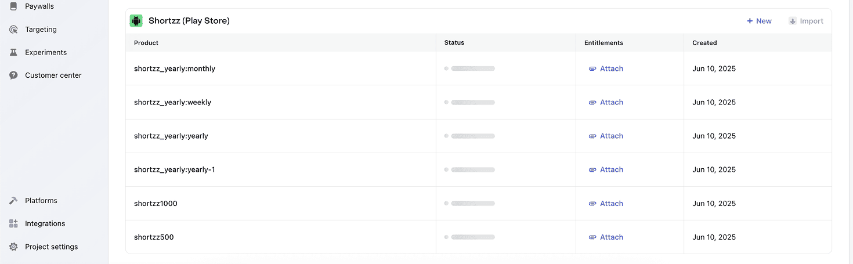Click the Platforms hammer icon
853x264 pixels.
(13, 201)
